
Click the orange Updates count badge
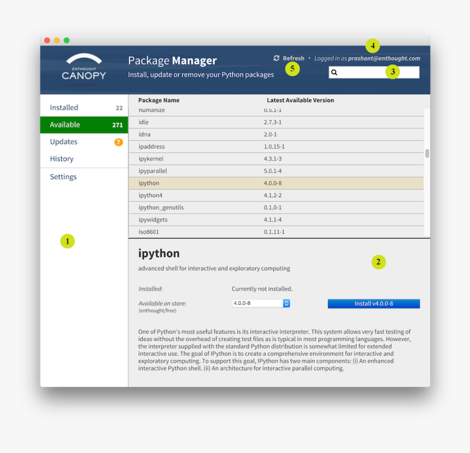119,142
